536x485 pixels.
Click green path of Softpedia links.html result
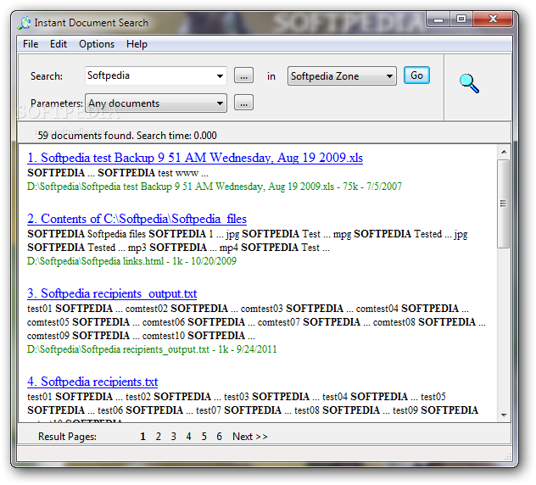[x=132, y=261]
